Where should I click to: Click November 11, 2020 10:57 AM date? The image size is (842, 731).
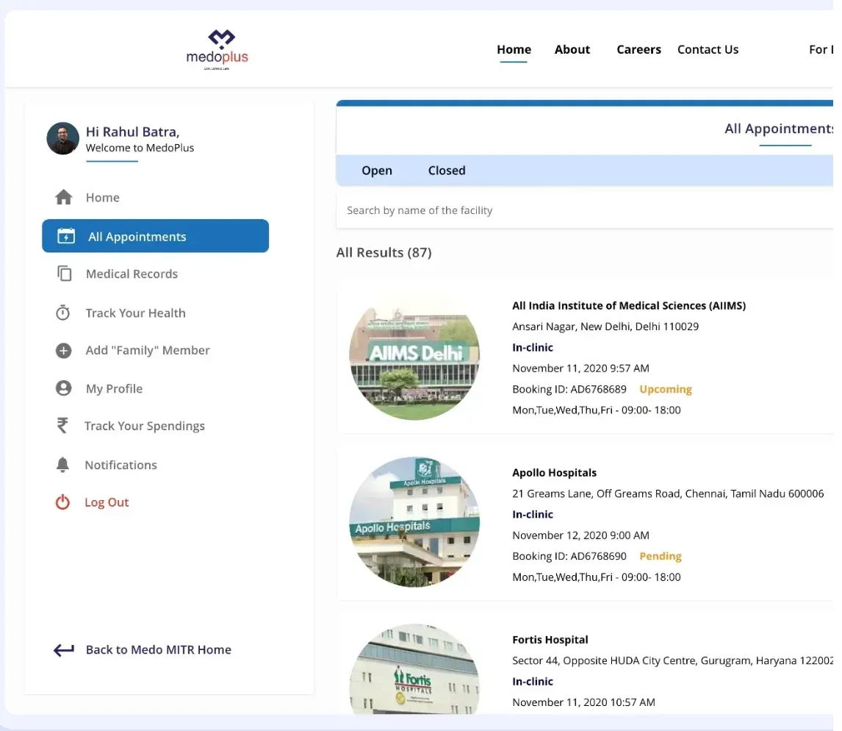(x=583, y=702)
